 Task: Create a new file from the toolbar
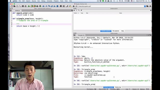click(12, 6)
